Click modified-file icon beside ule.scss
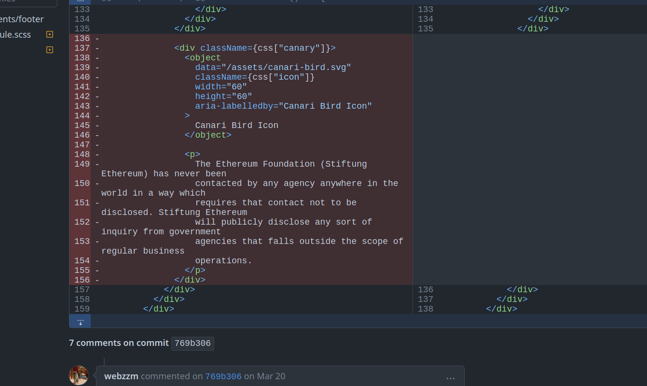 (49, 34)
